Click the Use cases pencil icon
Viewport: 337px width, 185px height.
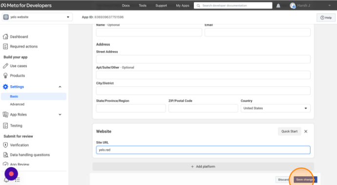tap(5, 66)
